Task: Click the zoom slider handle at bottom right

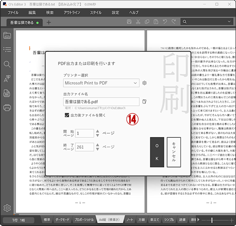Action: [212, 220]
